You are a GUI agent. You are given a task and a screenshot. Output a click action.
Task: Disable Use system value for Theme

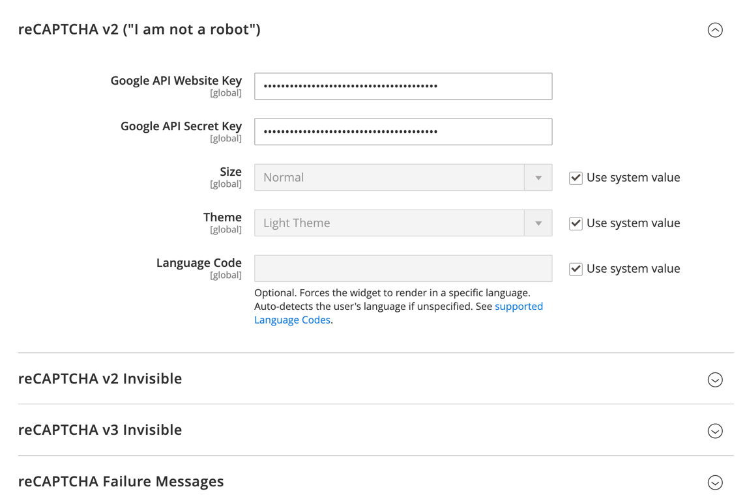tap(576, 223)
